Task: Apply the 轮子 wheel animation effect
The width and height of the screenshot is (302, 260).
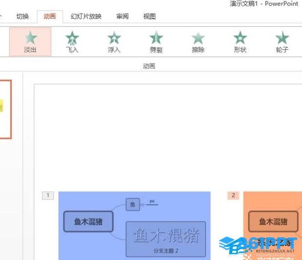Action: tap(282, 42)
